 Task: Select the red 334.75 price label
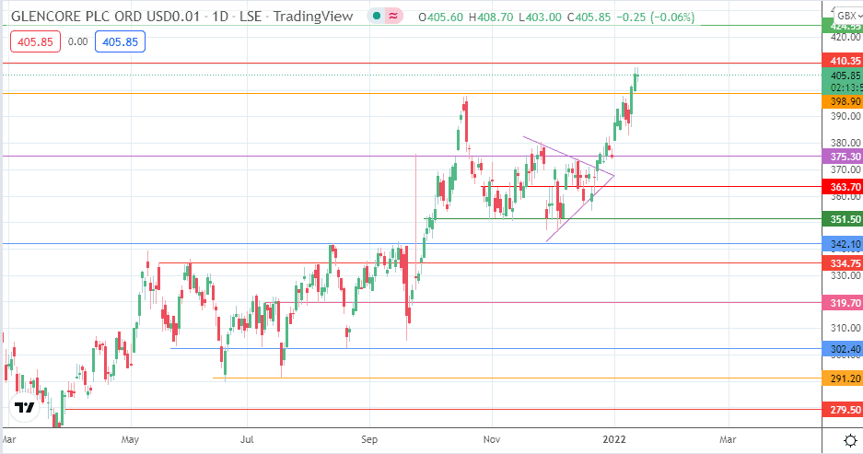click(x=843, y=263)
